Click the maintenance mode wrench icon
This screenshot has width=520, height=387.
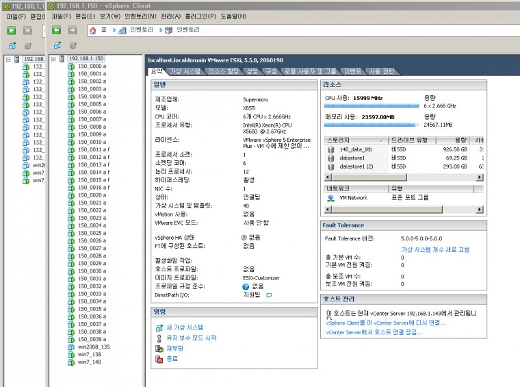coord(159,338)
